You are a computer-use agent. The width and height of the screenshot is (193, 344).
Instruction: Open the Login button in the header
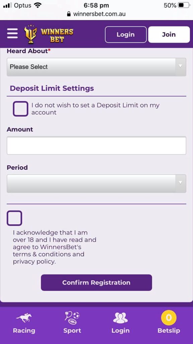point(126,34)
